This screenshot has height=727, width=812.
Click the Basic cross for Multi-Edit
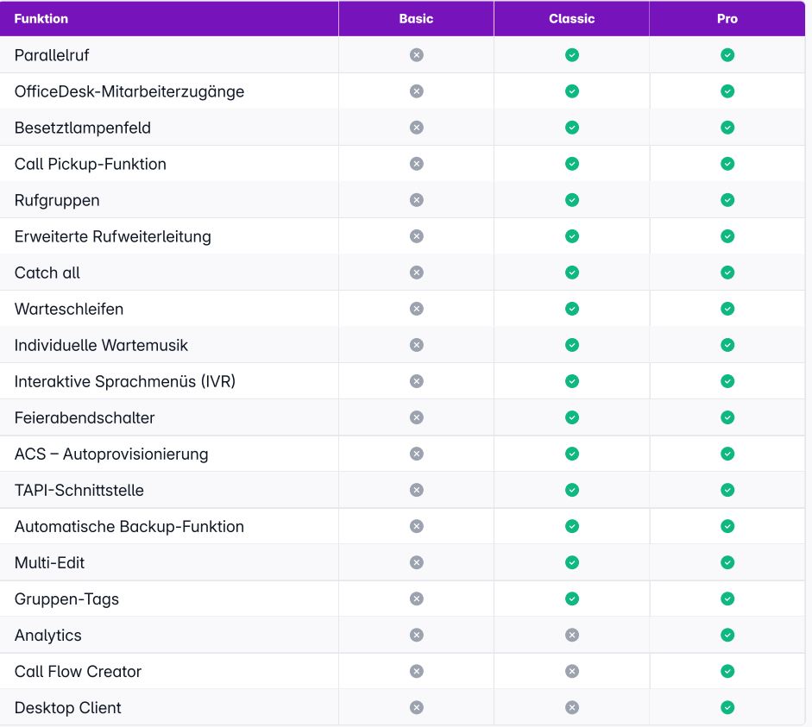coord(416,562)
